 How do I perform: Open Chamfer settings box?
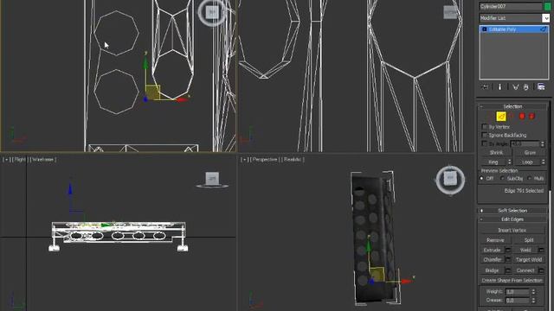point(508,259)
